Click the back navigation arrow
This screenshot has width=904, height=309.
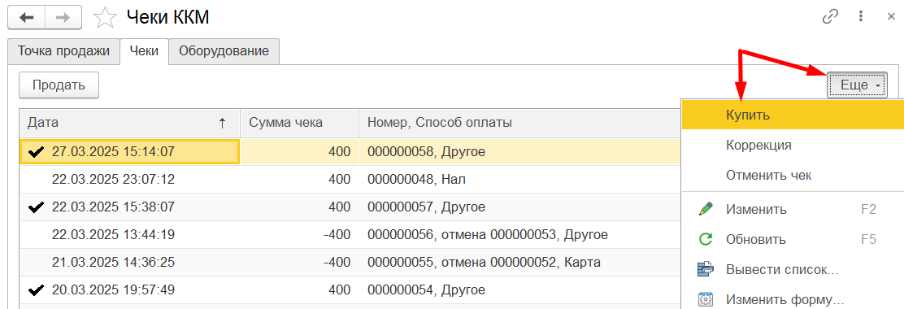(27, 17)
